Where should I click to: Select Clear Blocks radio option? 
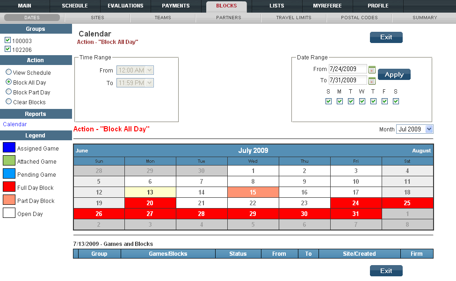(9, 101)
